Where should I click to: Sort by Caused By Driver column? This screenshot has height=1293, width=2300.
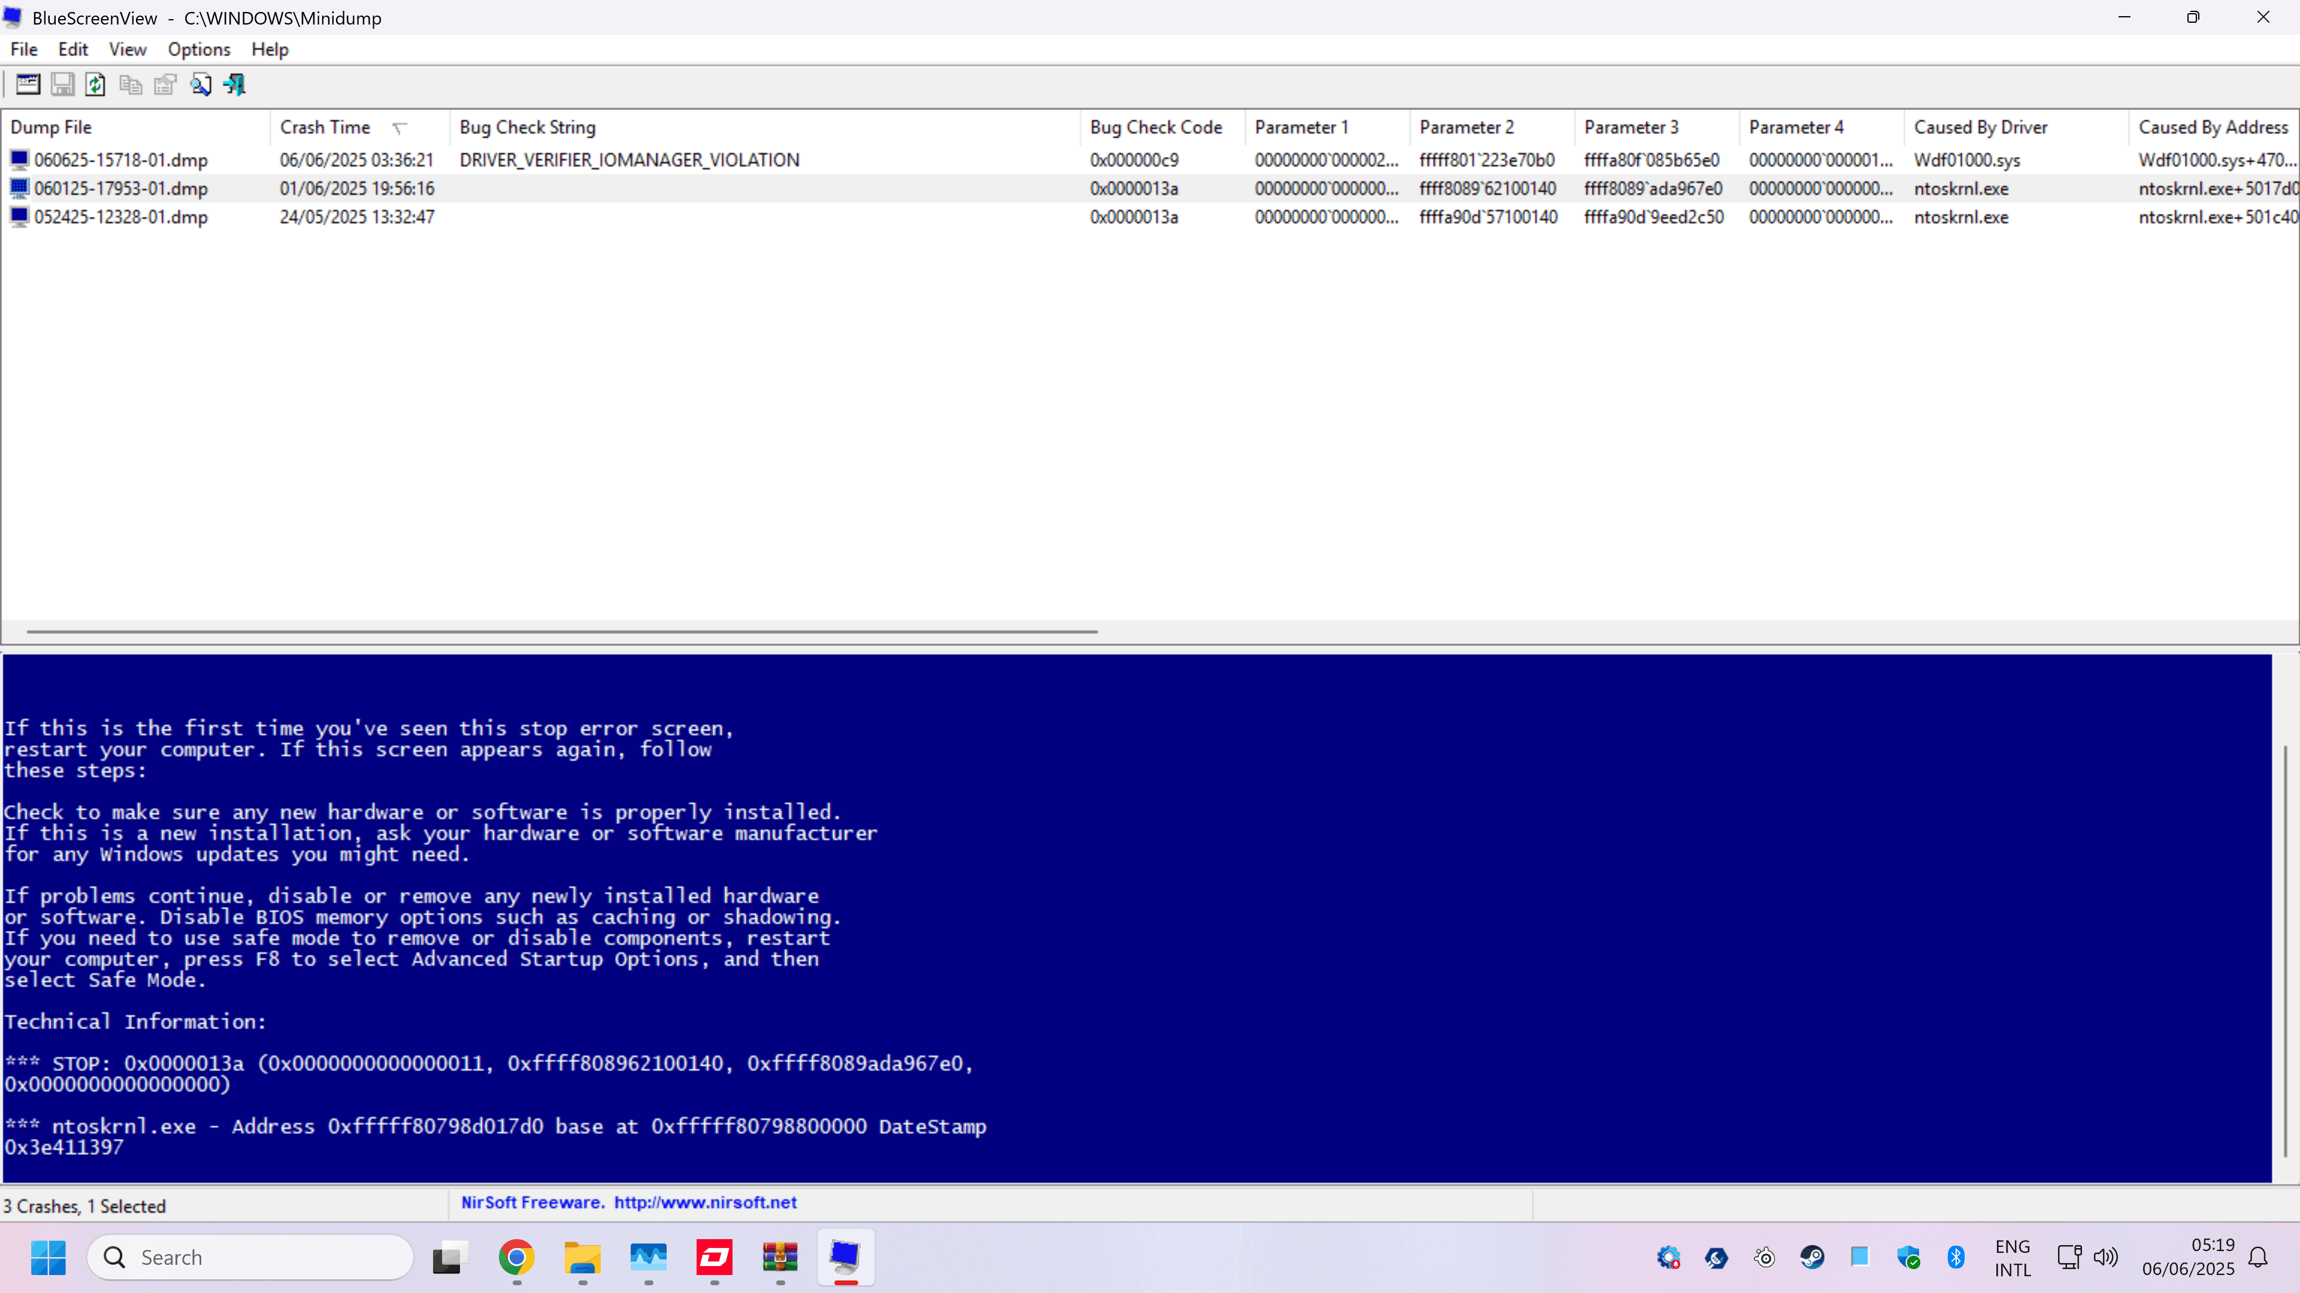click(x=1980, y=128)
